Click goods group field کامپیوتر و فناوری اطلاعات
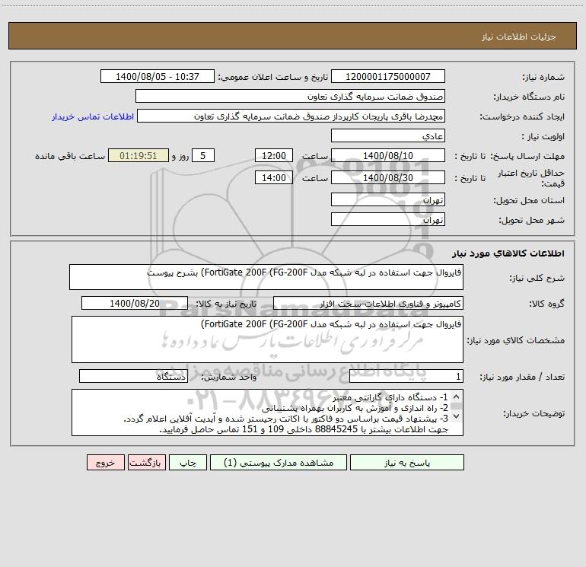Screen dimensions: 586x567 pyautogui.click(x=368, y=303)
